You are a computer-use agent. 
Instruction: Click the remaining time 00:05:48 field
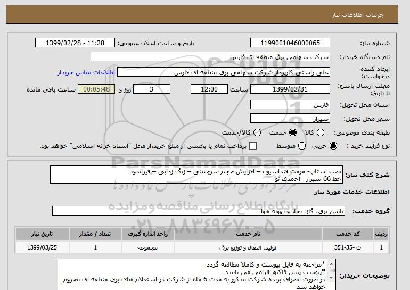click(96, 89)
